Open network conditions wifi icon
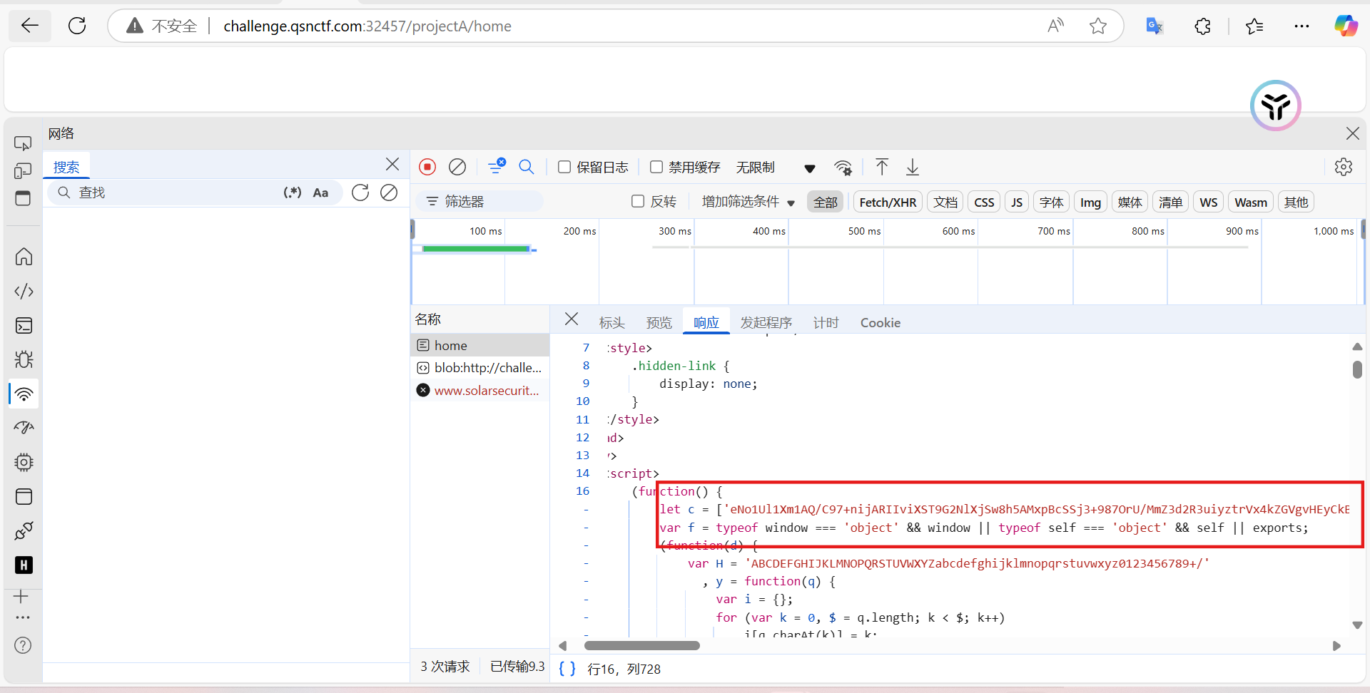The height and width of the screenshot is (693, 1370). [x=843, y=168]
